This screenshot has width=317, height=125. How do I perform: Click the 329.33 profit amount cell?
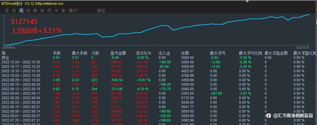point(116,75)
